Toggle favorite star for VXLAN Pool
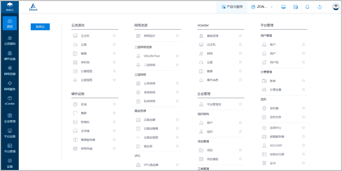This screenshot has width=342, height=171. [177, 56]
